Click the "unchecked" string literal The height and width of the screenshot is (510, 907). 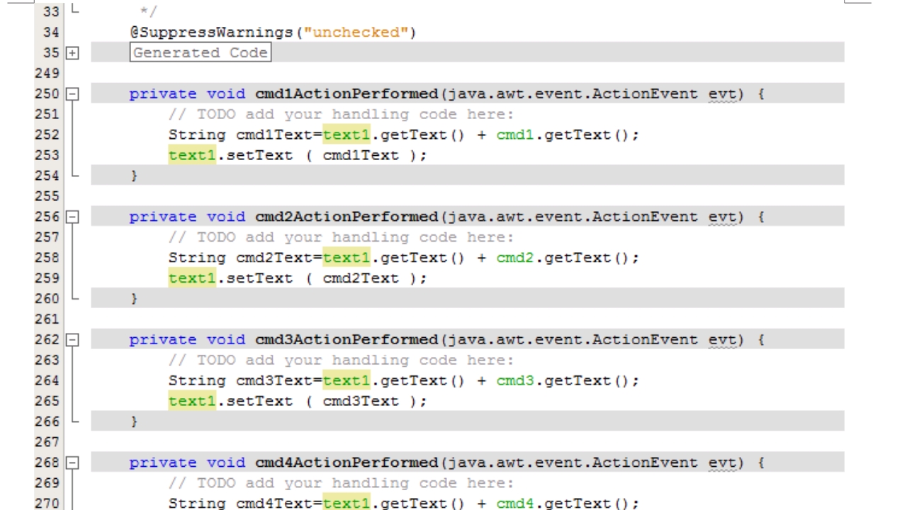356,32
